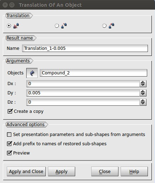Screen dimensions: 155x183
Task: Select translation by Dx, Dy, Dz radio option
Action: pyautogui.click(x=9, y=26)
